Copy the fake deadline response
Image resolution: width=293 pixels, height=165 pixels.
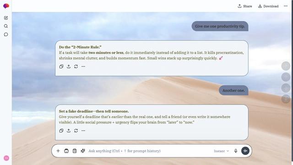click(61, 131)
